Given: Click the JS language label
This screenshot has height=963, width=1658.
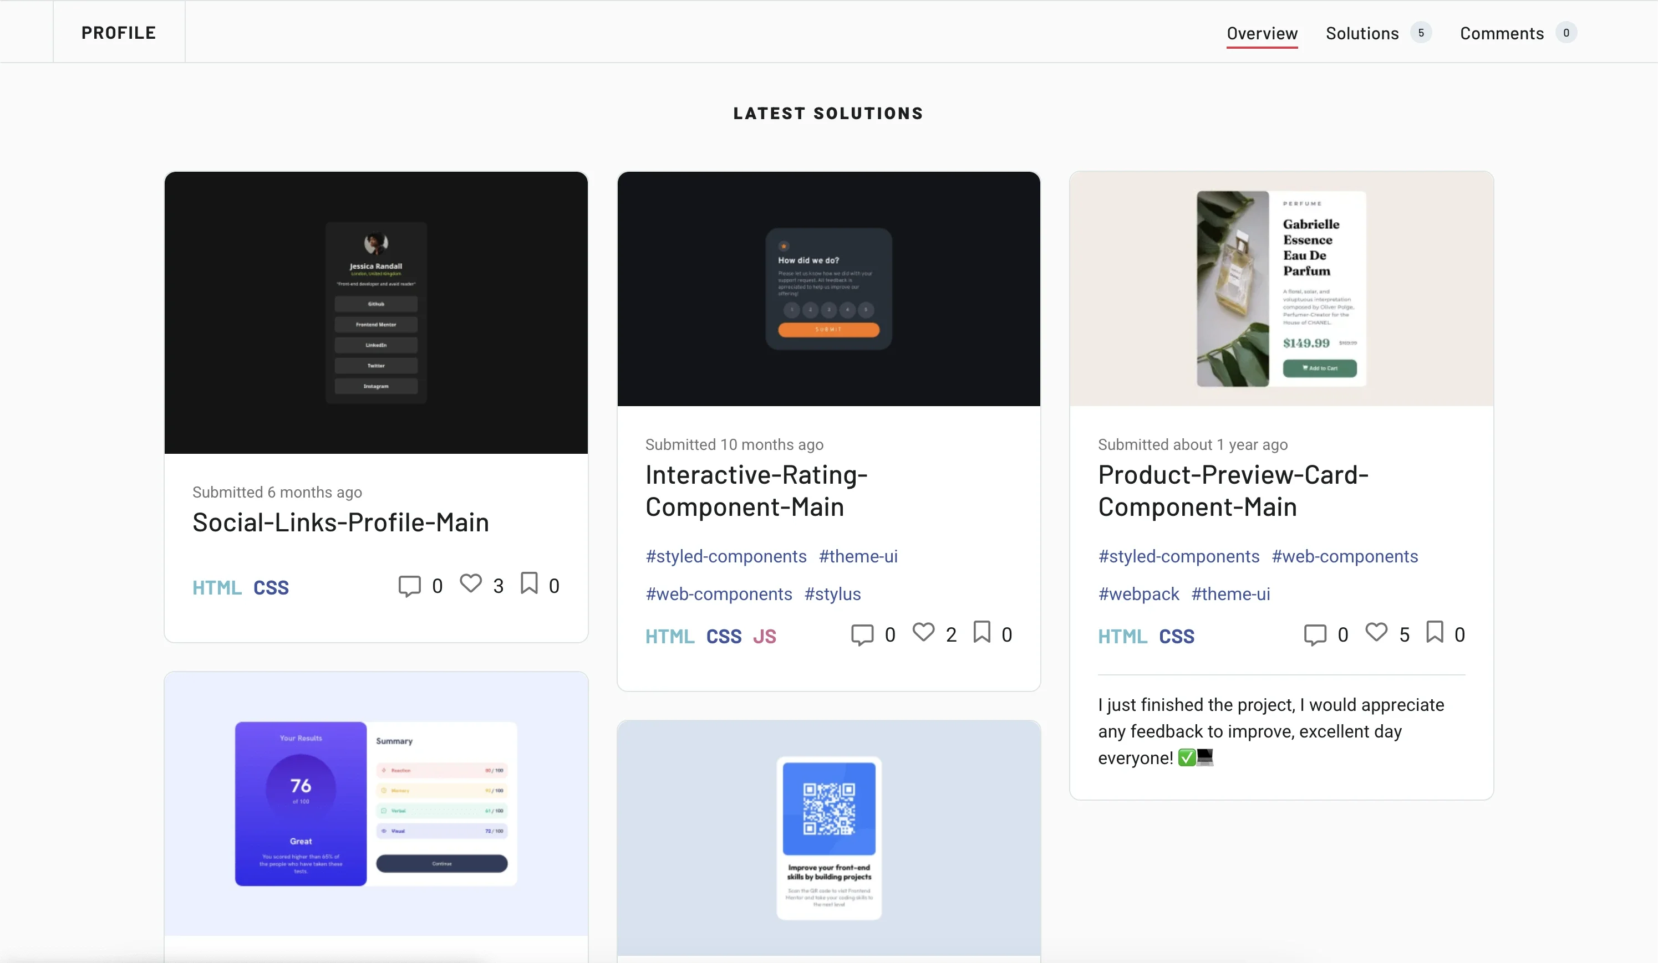Looking at the screenshot, I should coord(765,636).
